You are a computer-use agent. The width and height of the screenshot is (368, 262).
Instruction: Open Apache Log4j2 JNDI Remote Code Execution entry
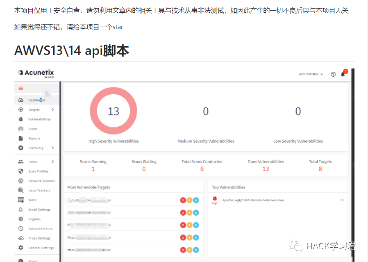(253, 200)
